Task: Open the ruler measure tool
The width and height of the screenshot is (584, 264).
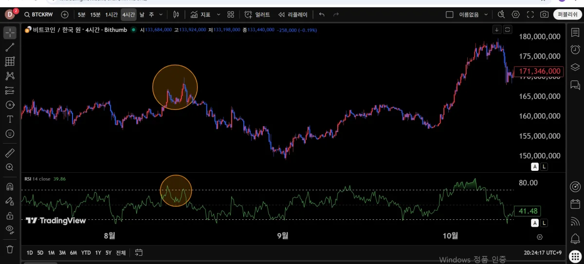Action: click(x=10, y=153)
